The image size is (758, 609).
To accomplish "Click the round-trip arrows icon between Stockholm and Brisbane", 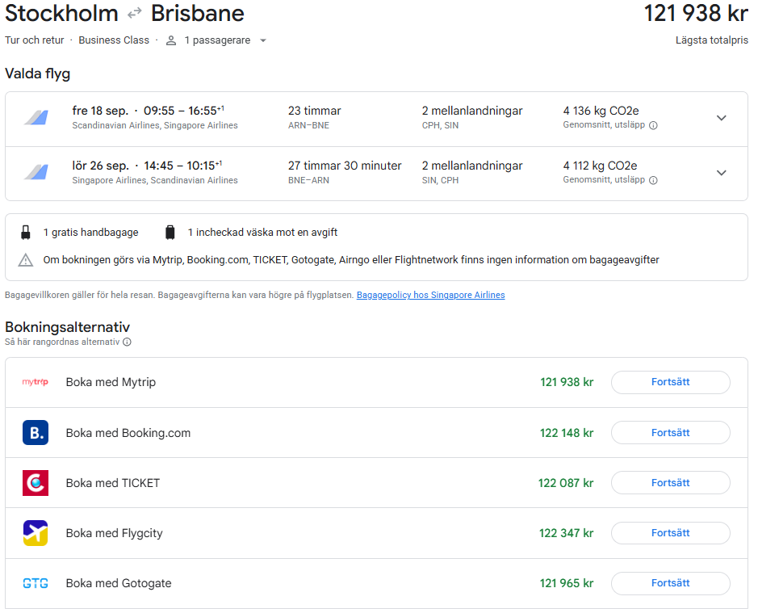I will tap(134, 14).
